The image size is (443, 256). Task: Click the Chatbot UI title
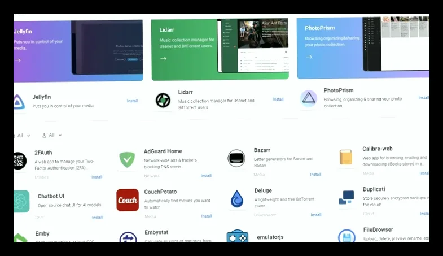(51, 196)
